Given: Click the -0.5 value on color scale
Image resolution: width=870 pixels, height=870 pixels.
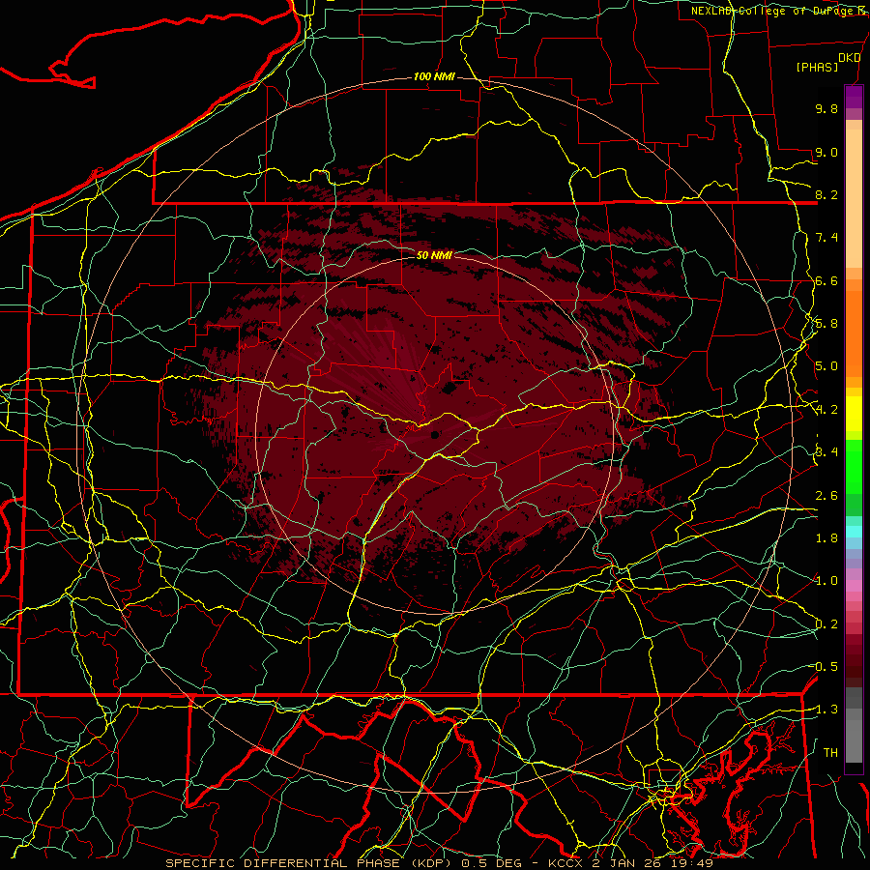Looking at the screenshot, I should (824, 666).
